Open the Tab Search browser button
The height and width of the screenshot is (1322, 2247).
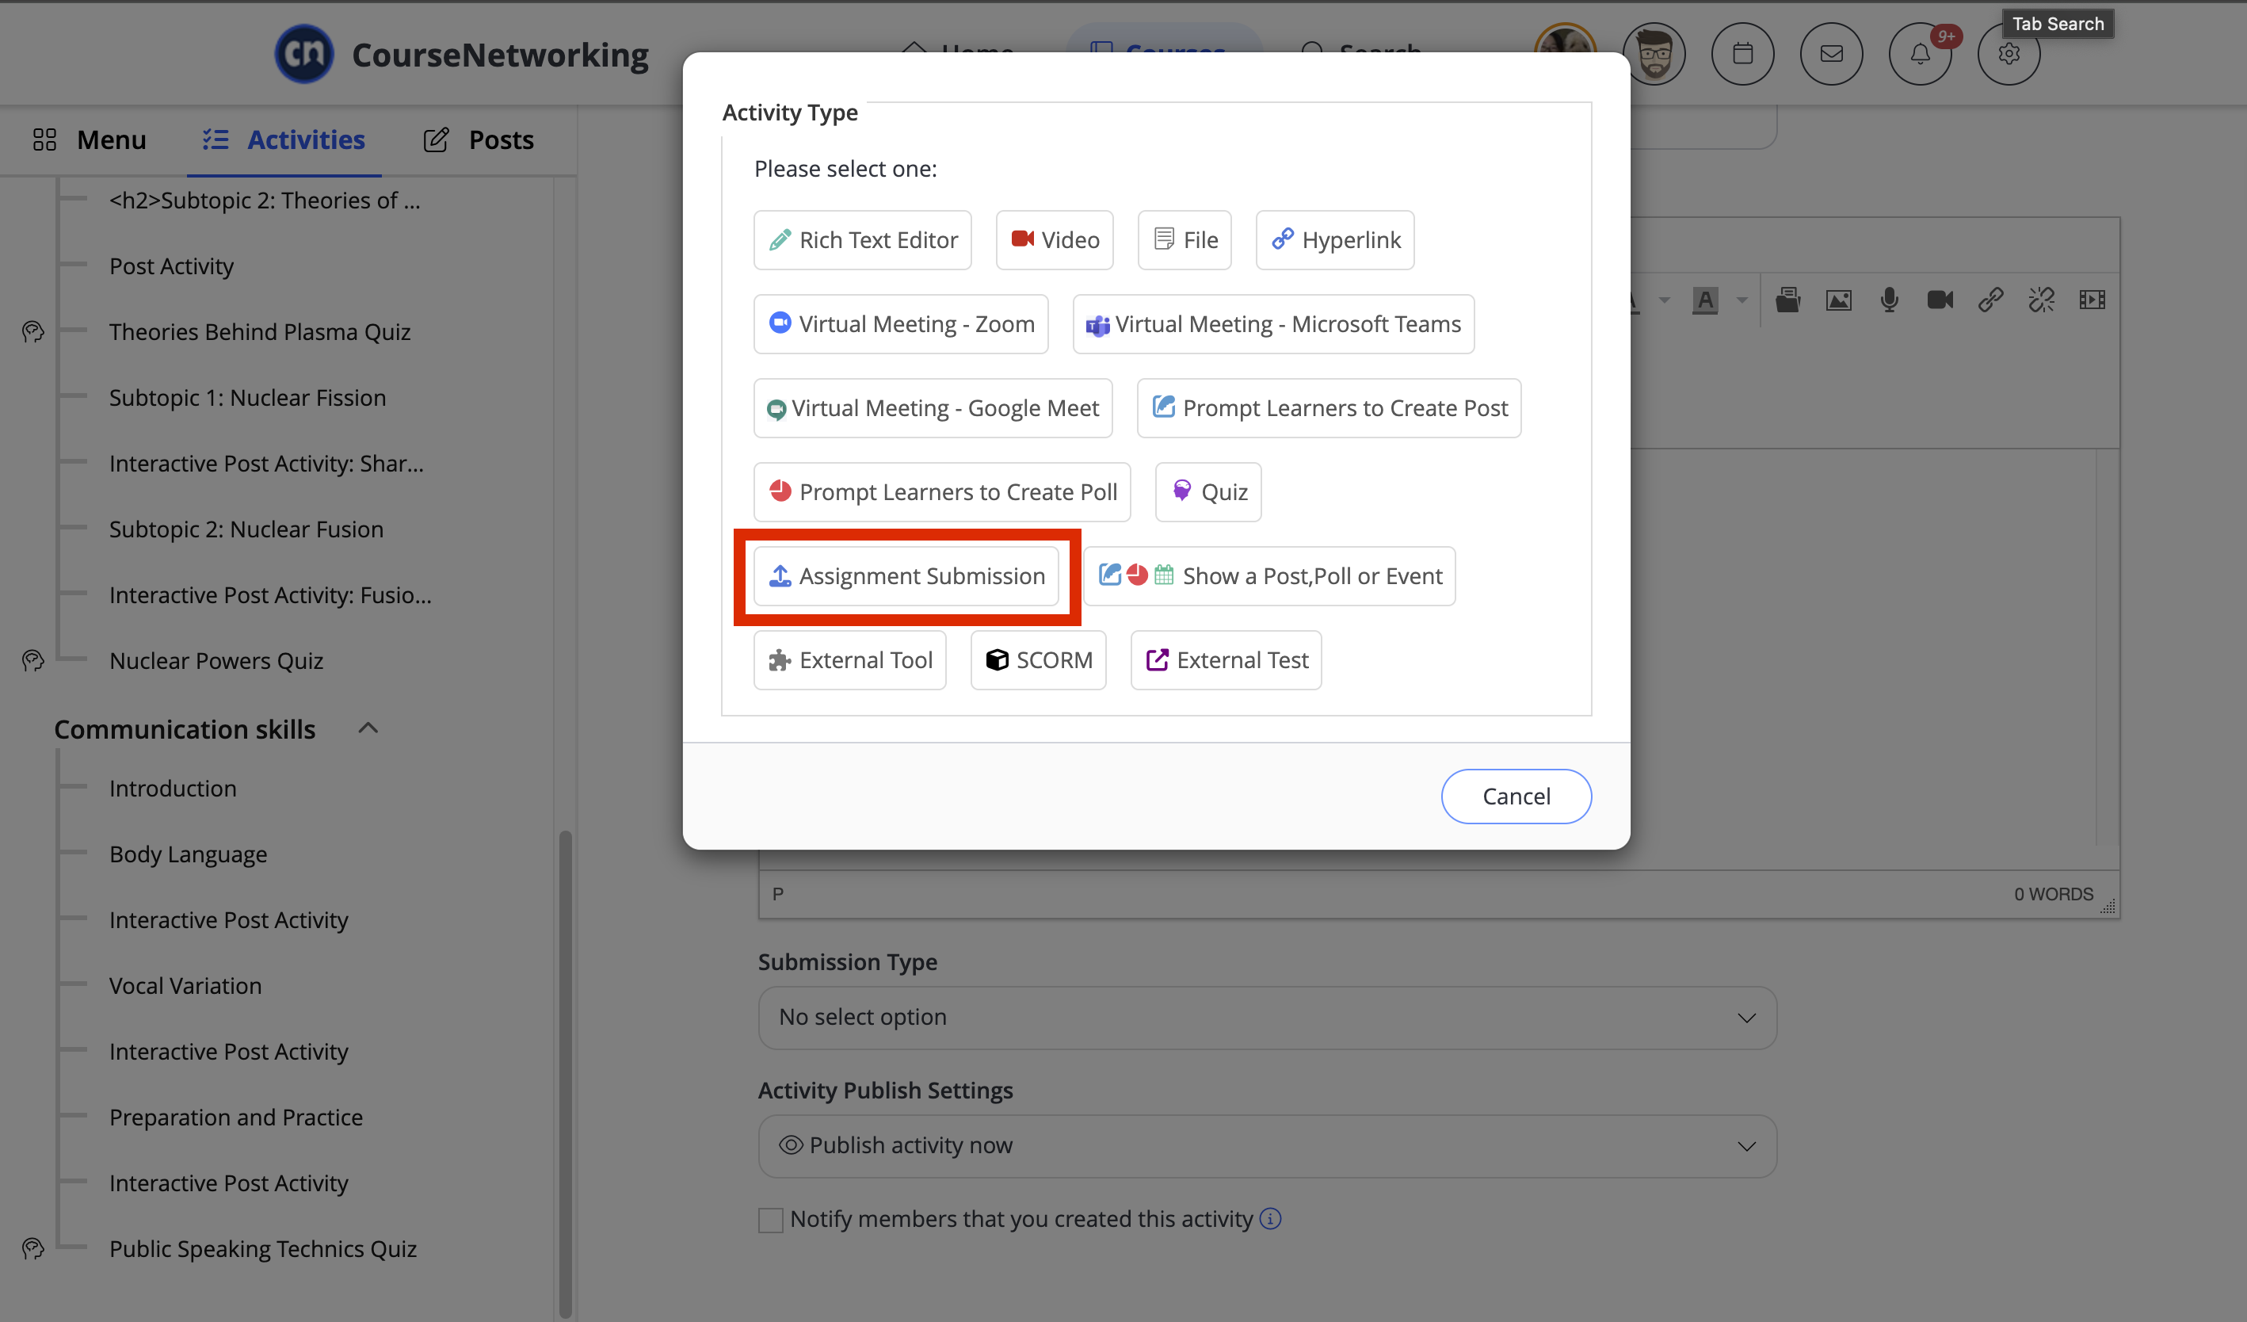coord(2057,23)
